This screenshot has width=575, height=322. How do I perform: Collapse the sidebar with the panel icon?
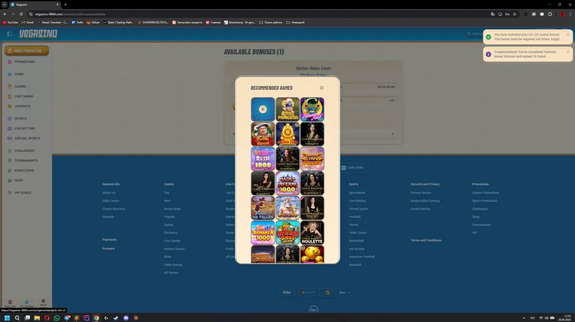(x=9, y=34)
